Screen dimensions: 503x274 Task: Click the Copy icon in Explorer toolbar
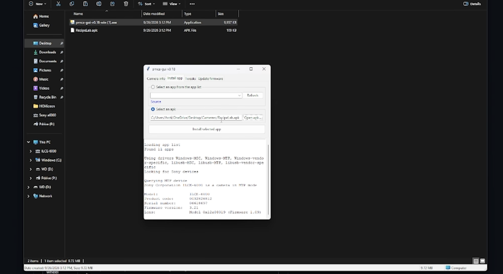(x=72, y=4)
